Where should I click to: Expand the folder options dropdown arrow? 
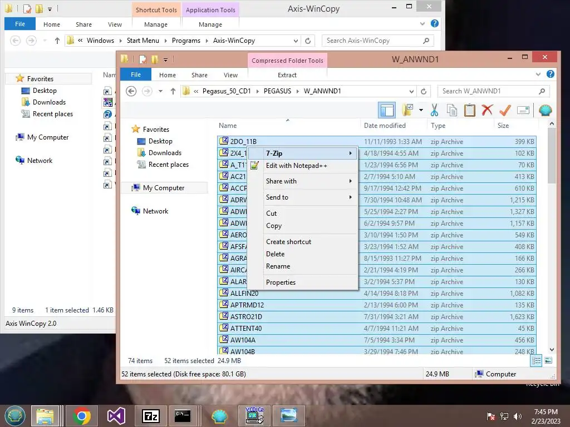click(421, 110)
